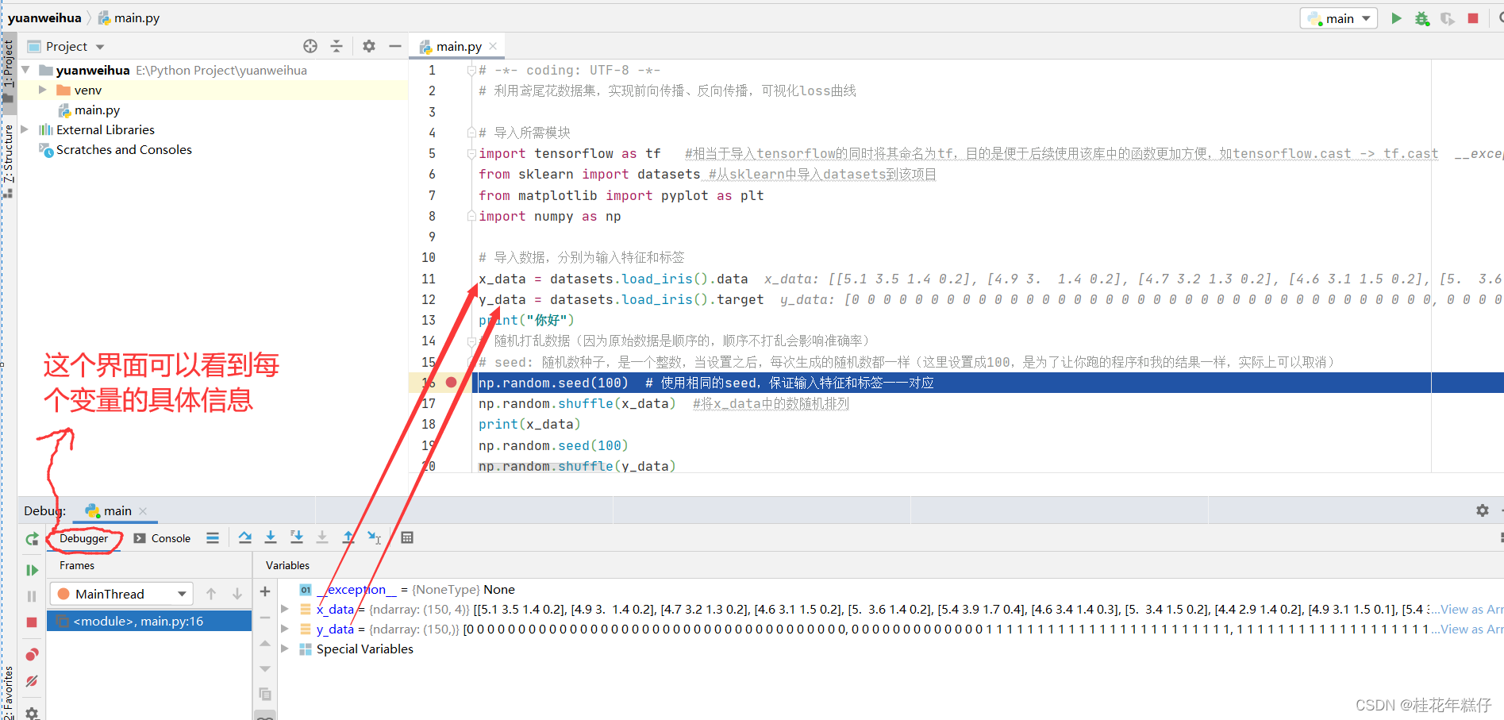Expand the venv folder
The width and height of the screenshot is (1504, 720).
[43, 90]
